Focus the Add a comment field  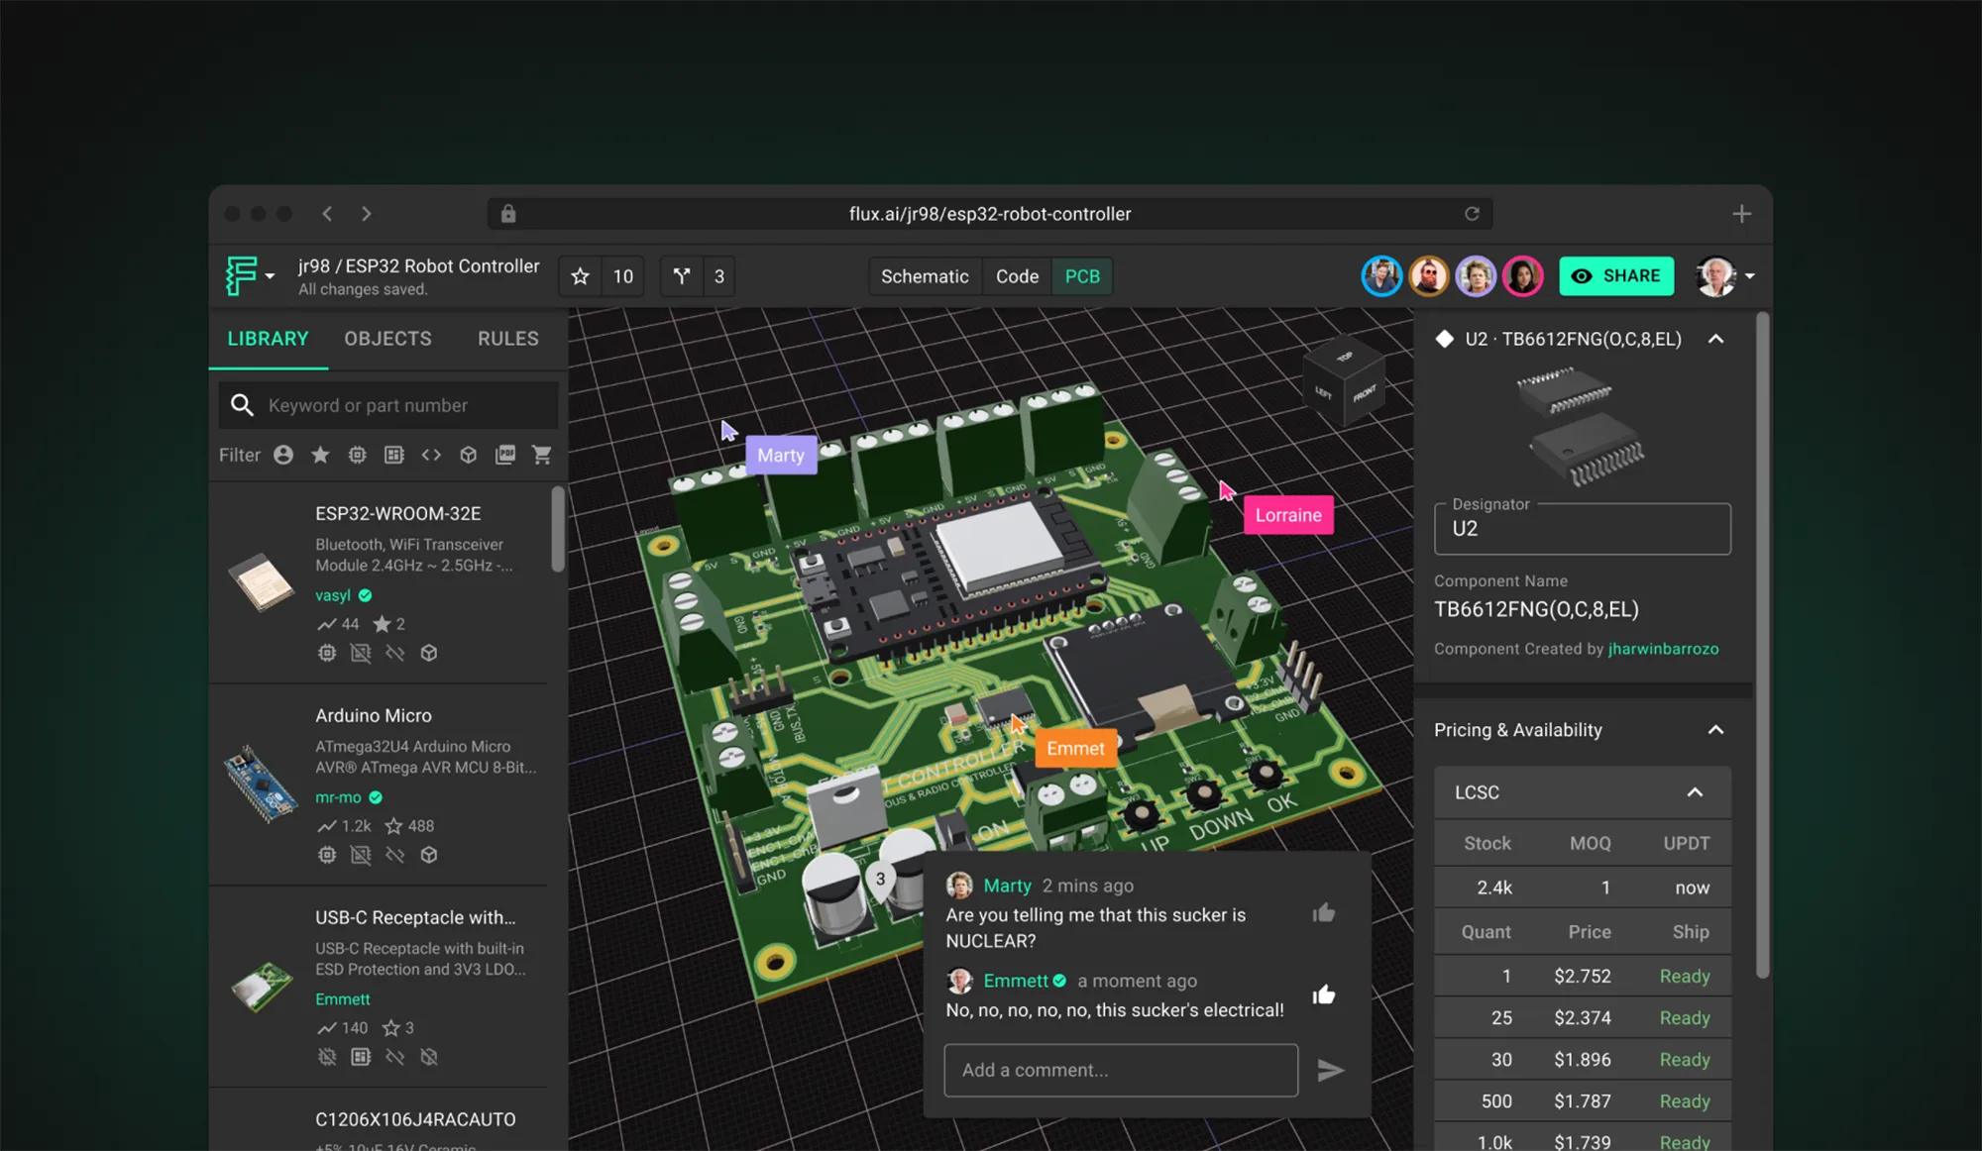click(x=1121, y=1070)
